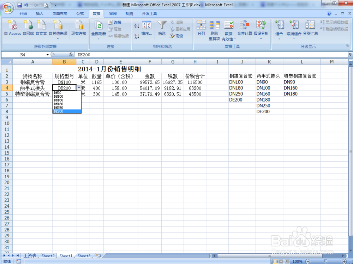Sort ascending A to Z
This screenshot has height=264, width=353.
[136, 26]
